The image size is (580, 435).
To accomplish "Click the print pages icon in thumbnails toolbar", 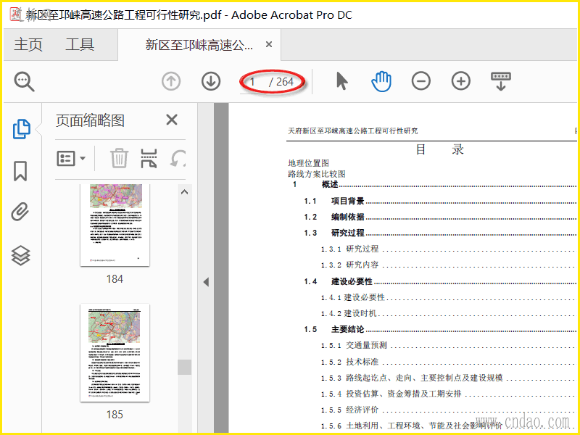I will tap(149, 158).
